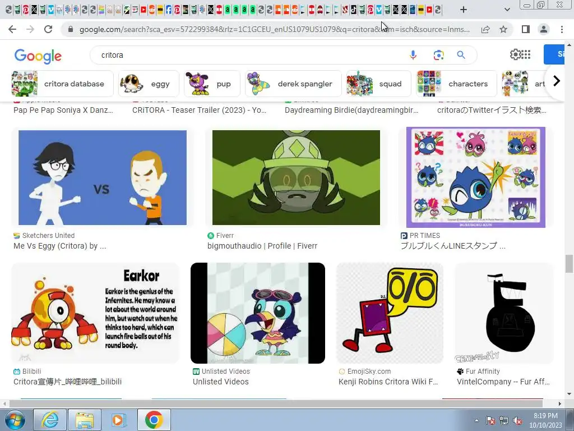Open bigmouthaudio Profile Fiverr link

(x=262, y=246)
